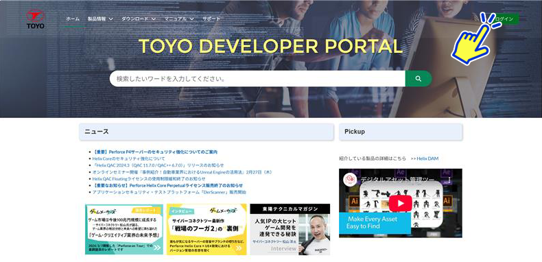This screenshot has width=542, height=262.
Task: Expand the マニュアル dropdown menu
Action: click(178, 19)
